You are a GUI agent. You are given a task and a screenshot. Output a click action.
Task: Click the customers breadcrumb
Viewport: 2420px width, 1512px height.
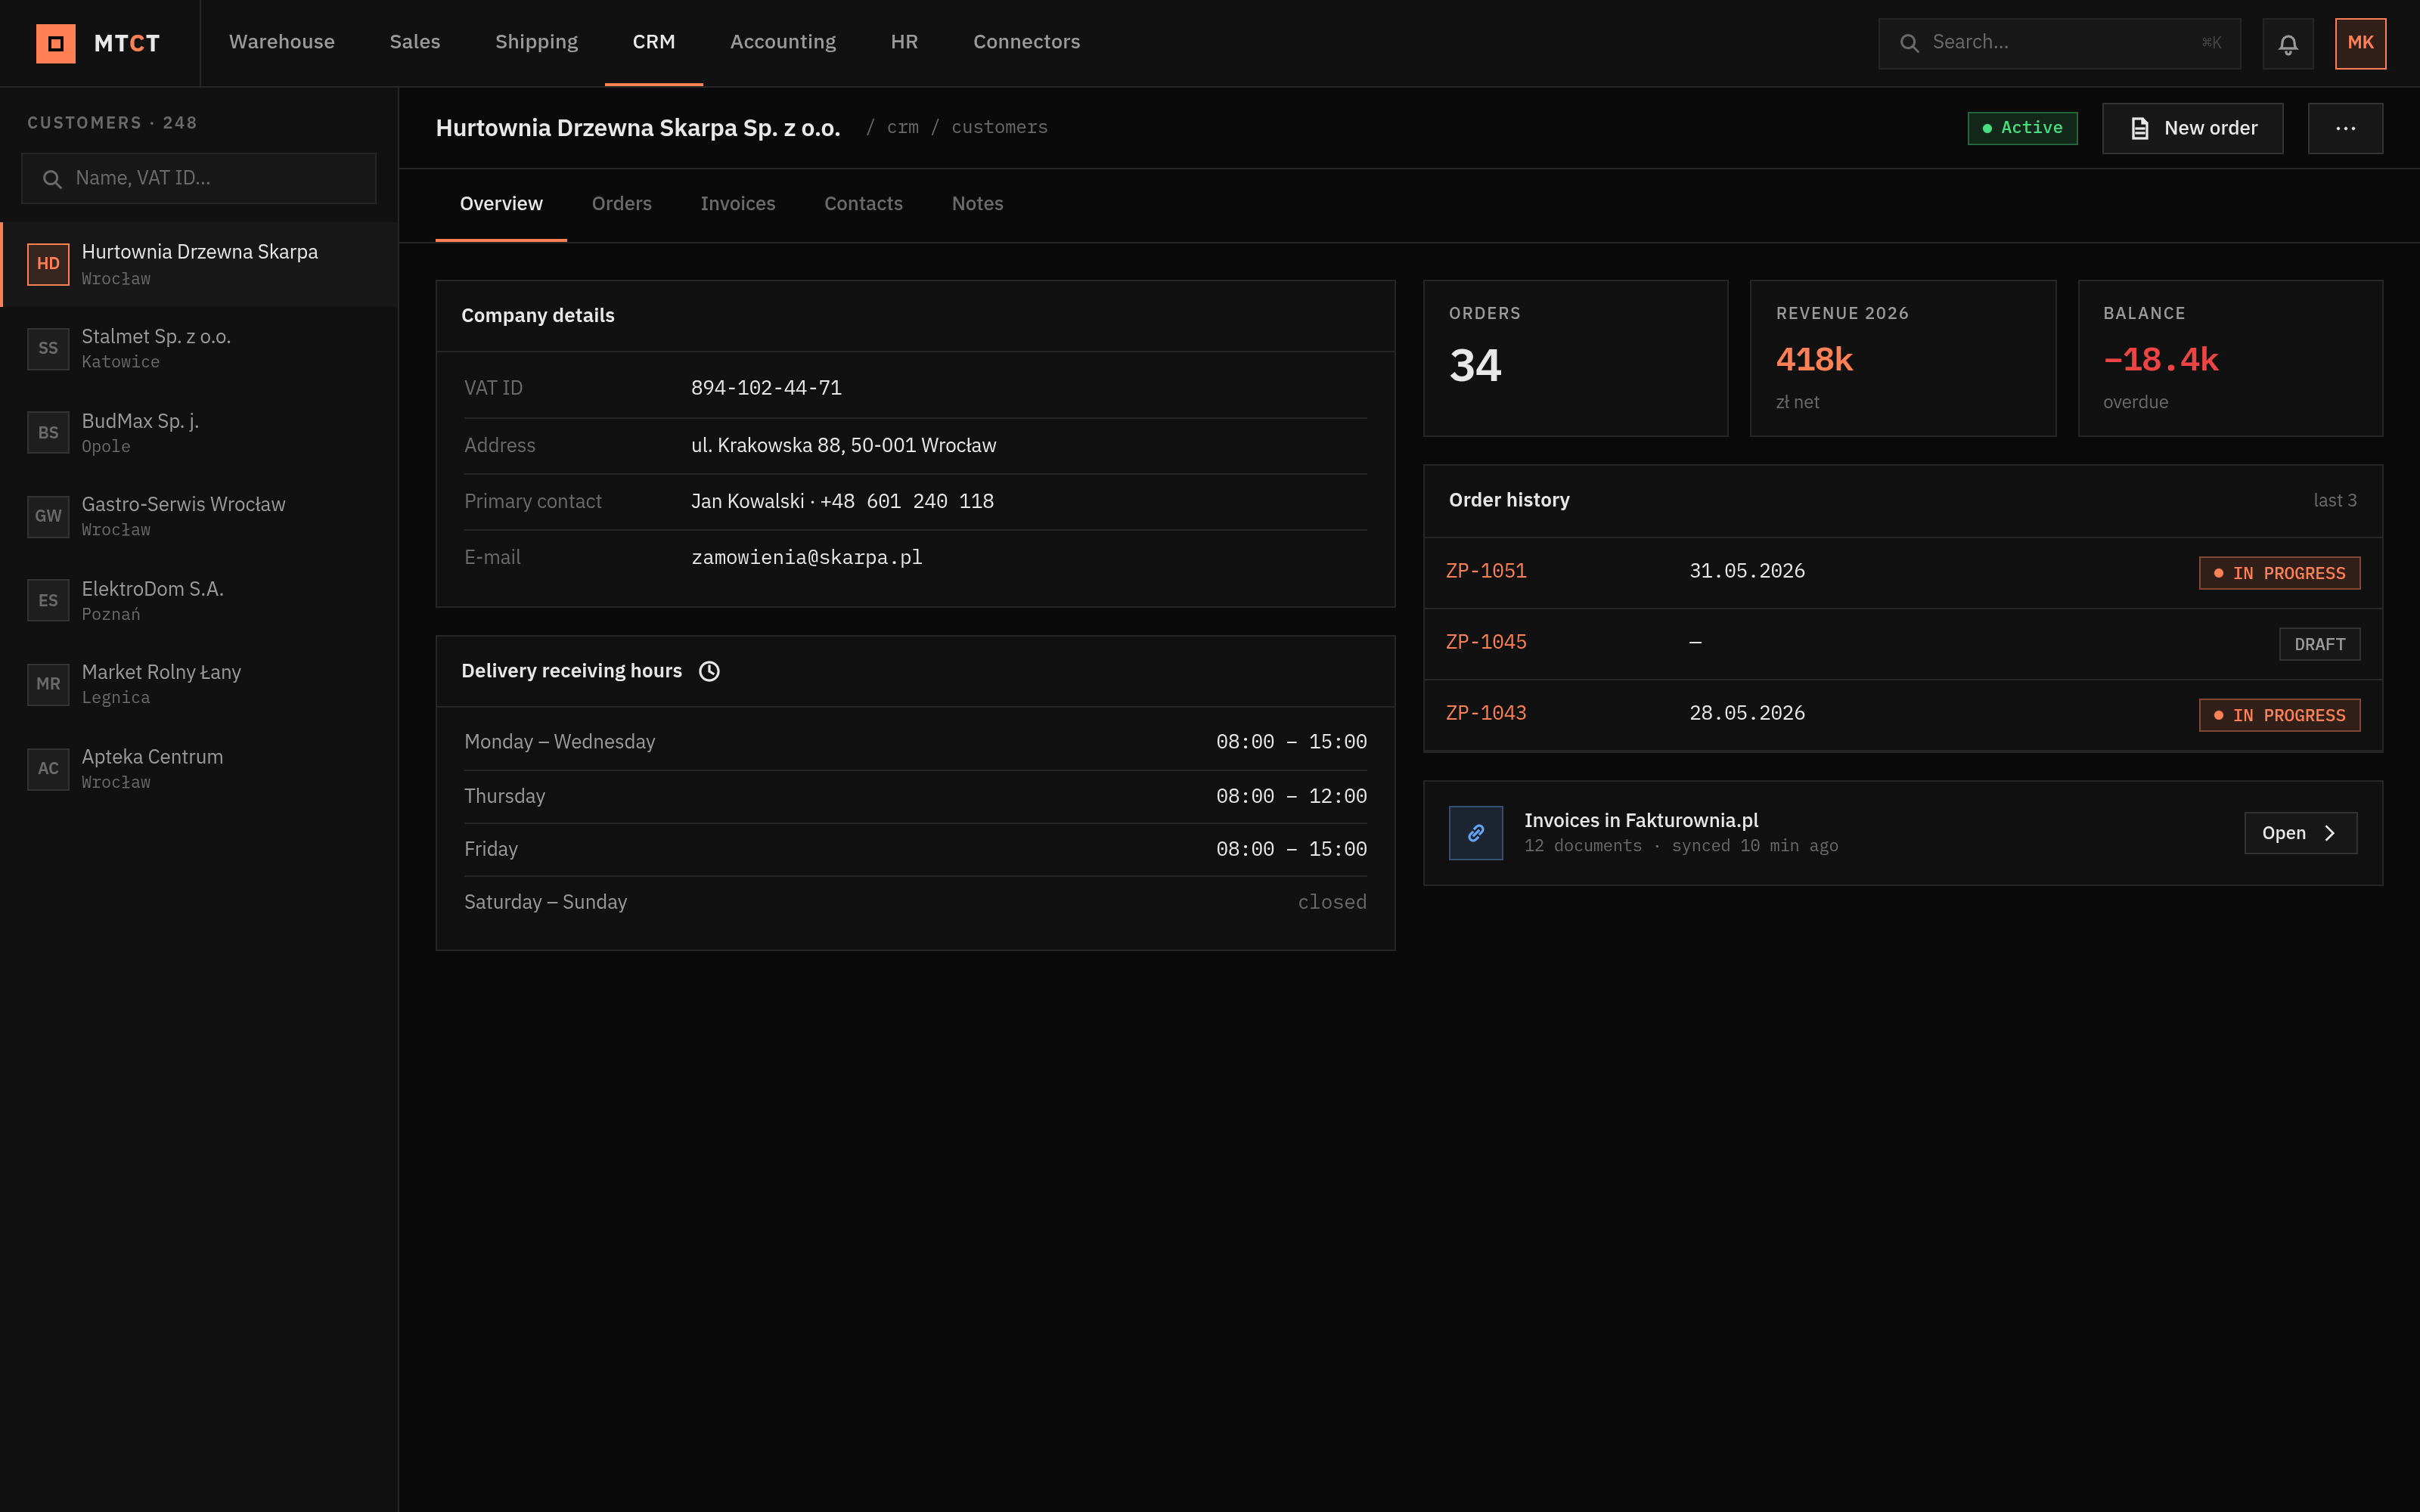(999, 128)
